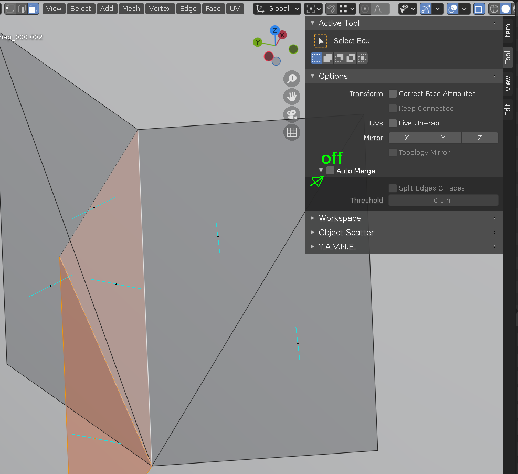Open the Mesh menu
This screenshot has width=518, height=474.
131,8
